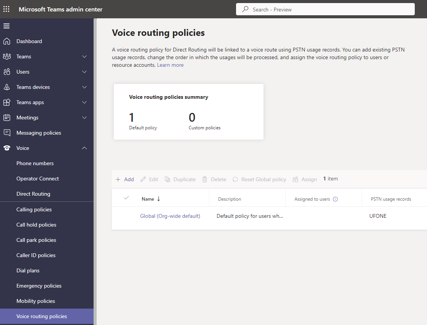This screenshot has height=325, width=427.
Task: Click the Teams group icon in sidebar
Action: 7,56
